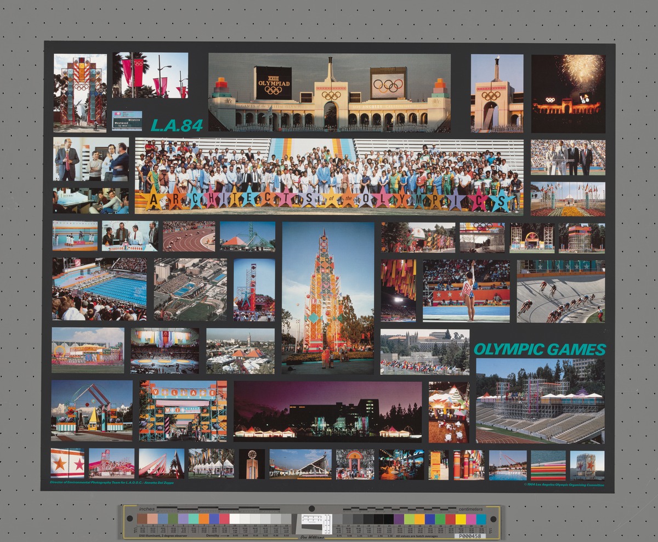Image resolution: width=658 pixels, height=542 pixels.
Task: Select the Coliseum photo with Olympiad scoreboards
Action: tap(330, 93)
